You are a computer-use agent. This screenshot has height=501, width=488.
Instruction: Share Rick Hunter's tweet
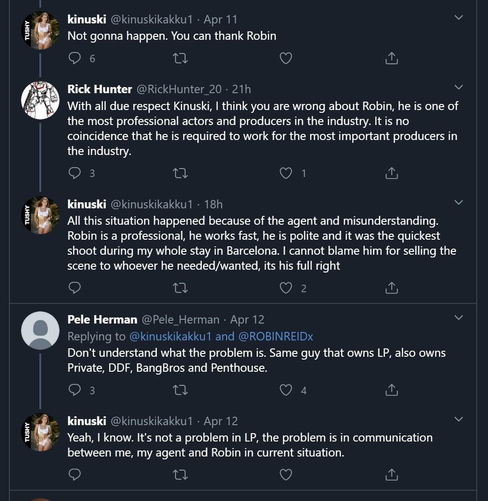391,173
